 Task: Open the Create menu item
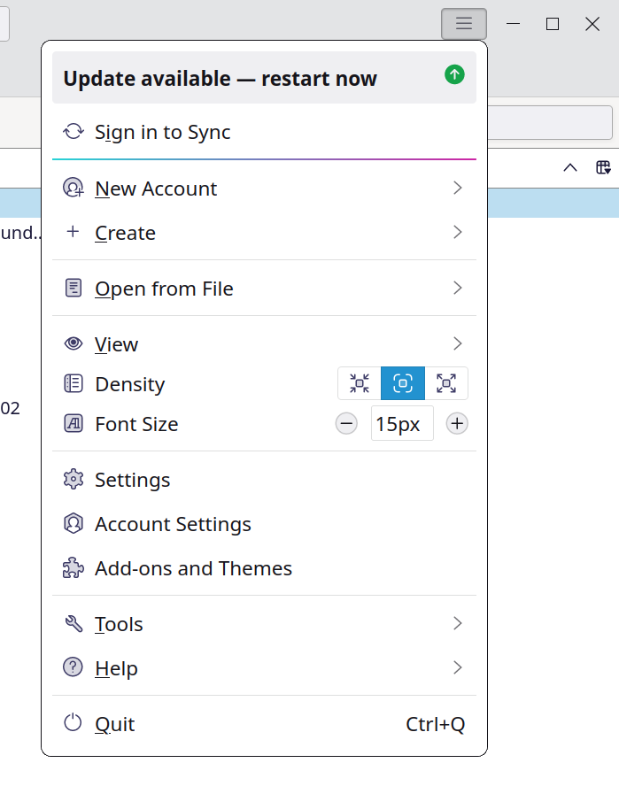pos(125,233)
